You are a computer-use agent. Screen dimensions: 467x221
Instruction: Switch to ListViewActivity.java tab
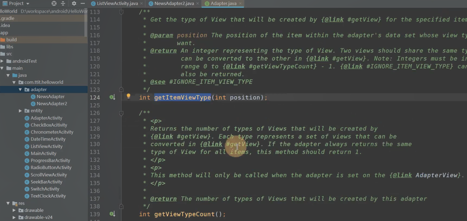click(117, 4)
